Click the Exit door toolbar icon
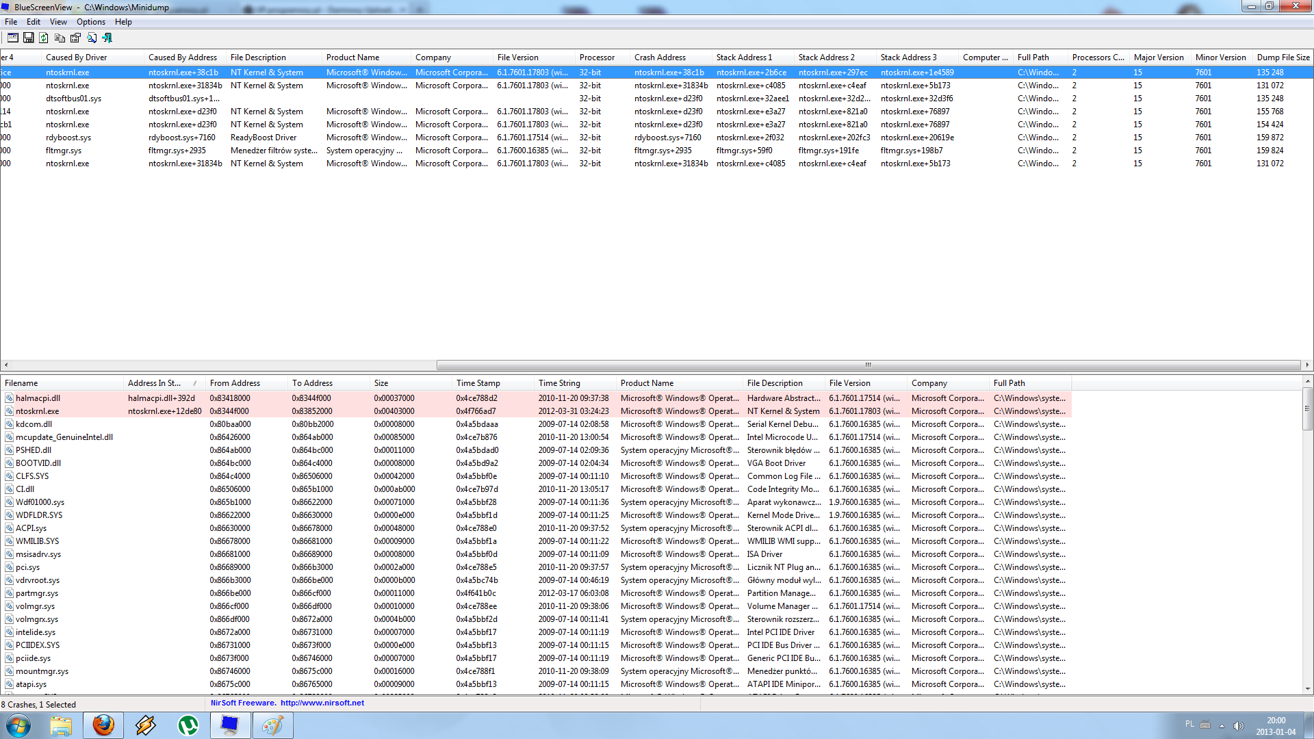This screenshot has height=739, width=1314. pyautogui.click(x=107, y=38)
